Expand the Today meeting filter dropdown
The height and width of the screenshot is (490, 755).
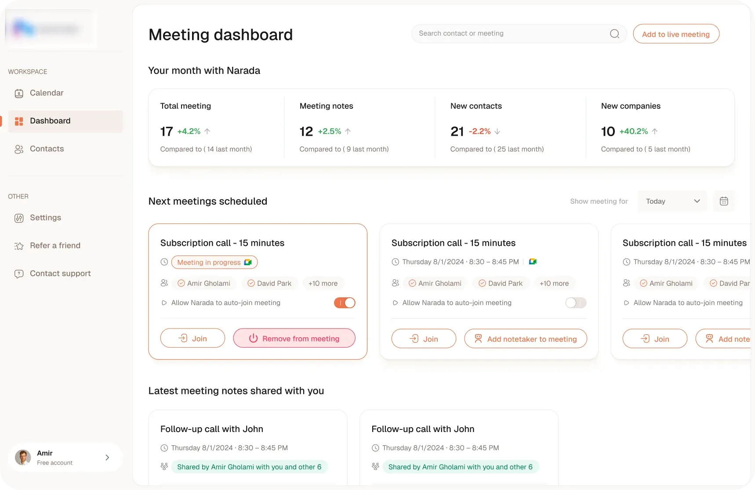coord(672,201)
